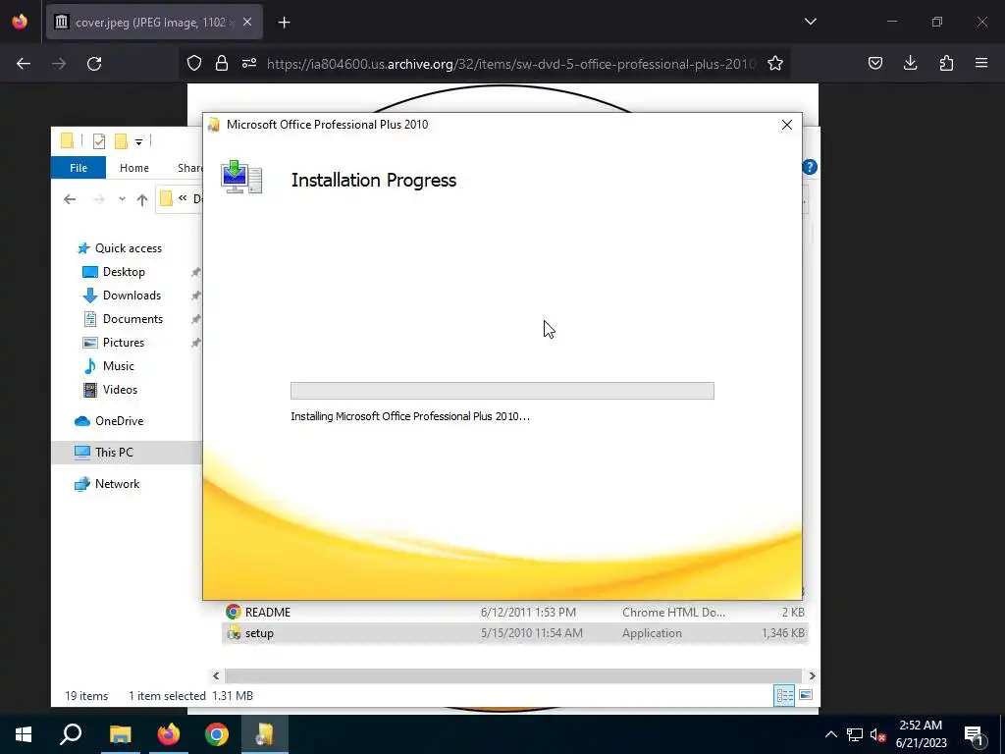Click setup date 5/15/2010 11:54 AM
The height and width of the screenshot is (754, 1005).
point(531,633)
